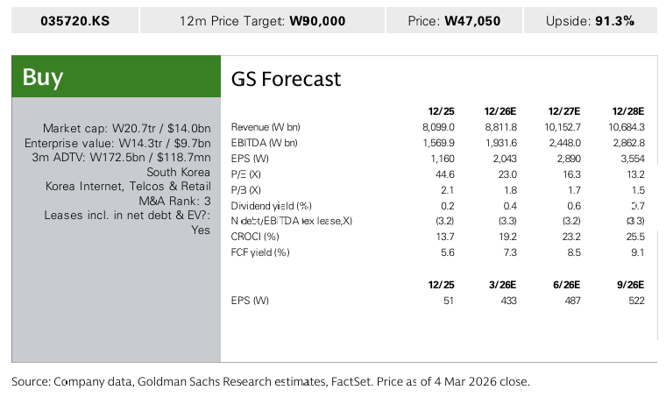
Task: Click the 12/26E annual column header
Action: pos(501,111)
